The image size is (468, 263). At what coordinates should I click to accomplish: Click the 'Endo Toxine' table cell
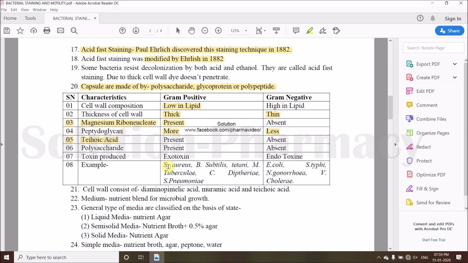click(x=296, y=156)
